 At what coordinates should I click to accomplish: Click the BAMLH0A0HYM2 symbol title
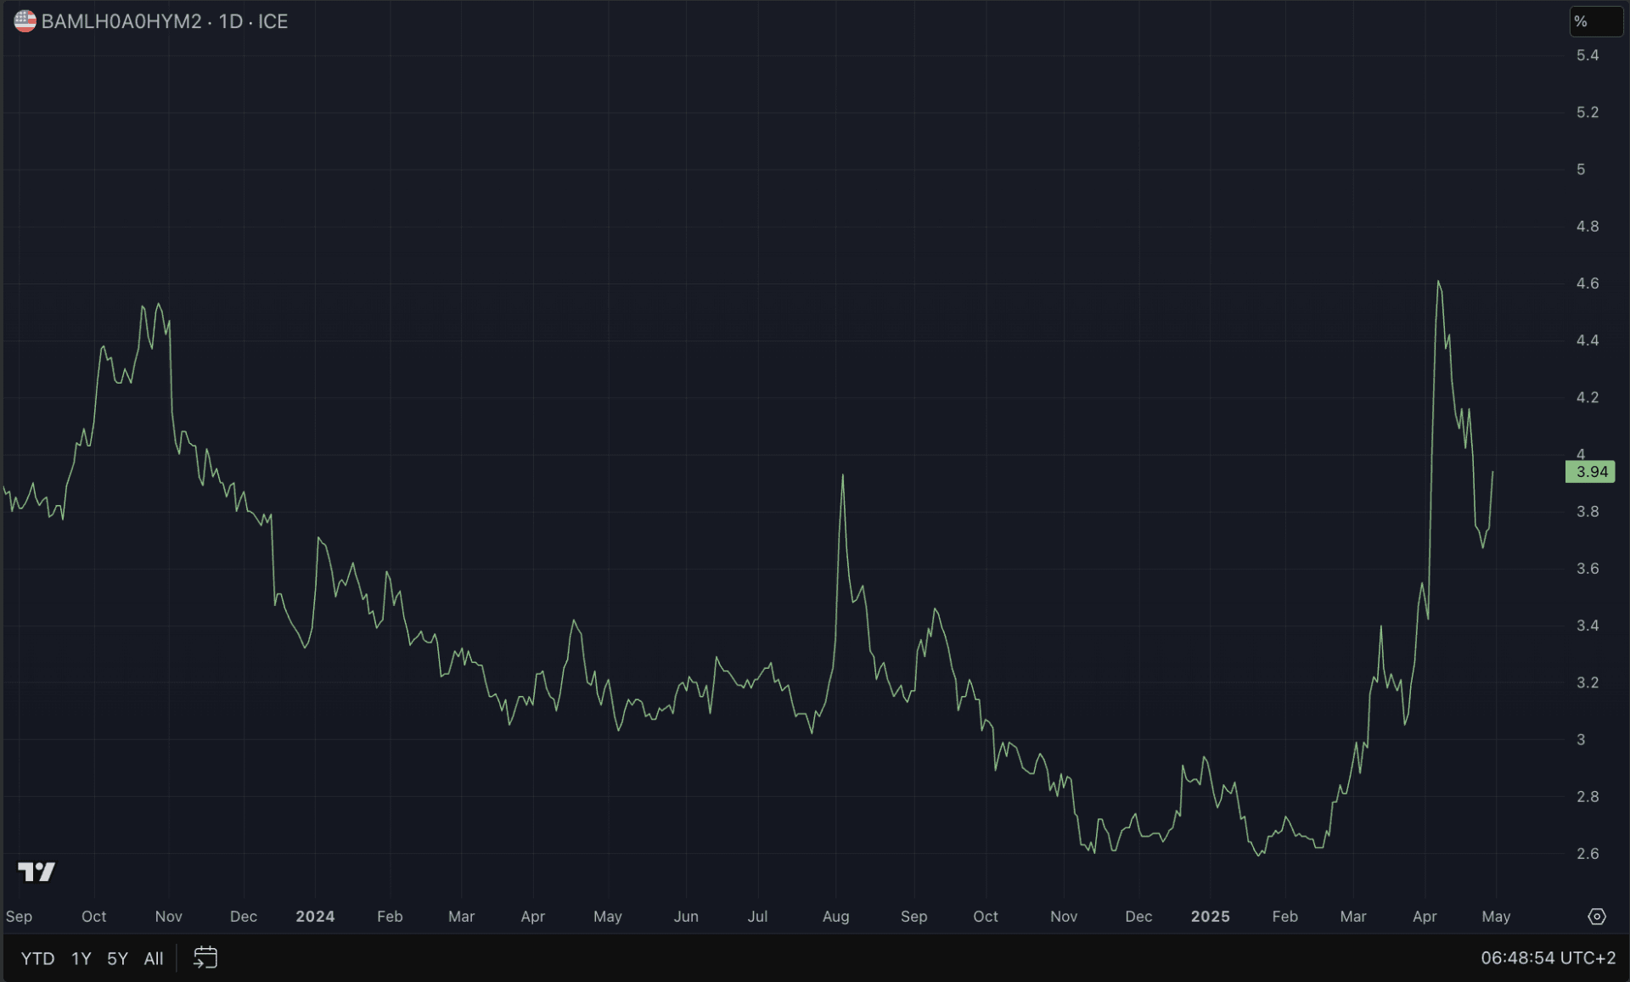click(121, 21)
